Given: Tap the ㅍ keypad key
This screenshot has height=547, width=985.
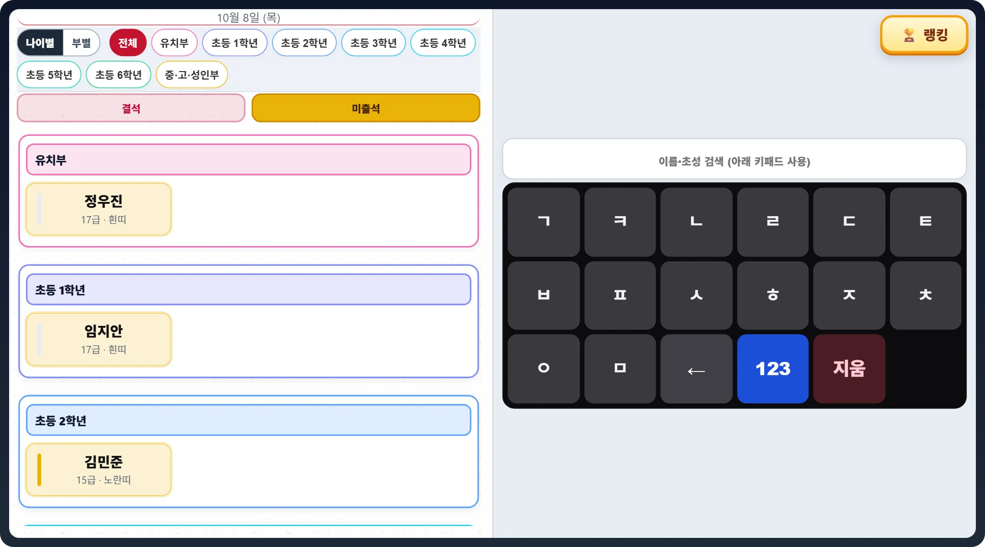Looking at the screenshot, I should point(620,295).
